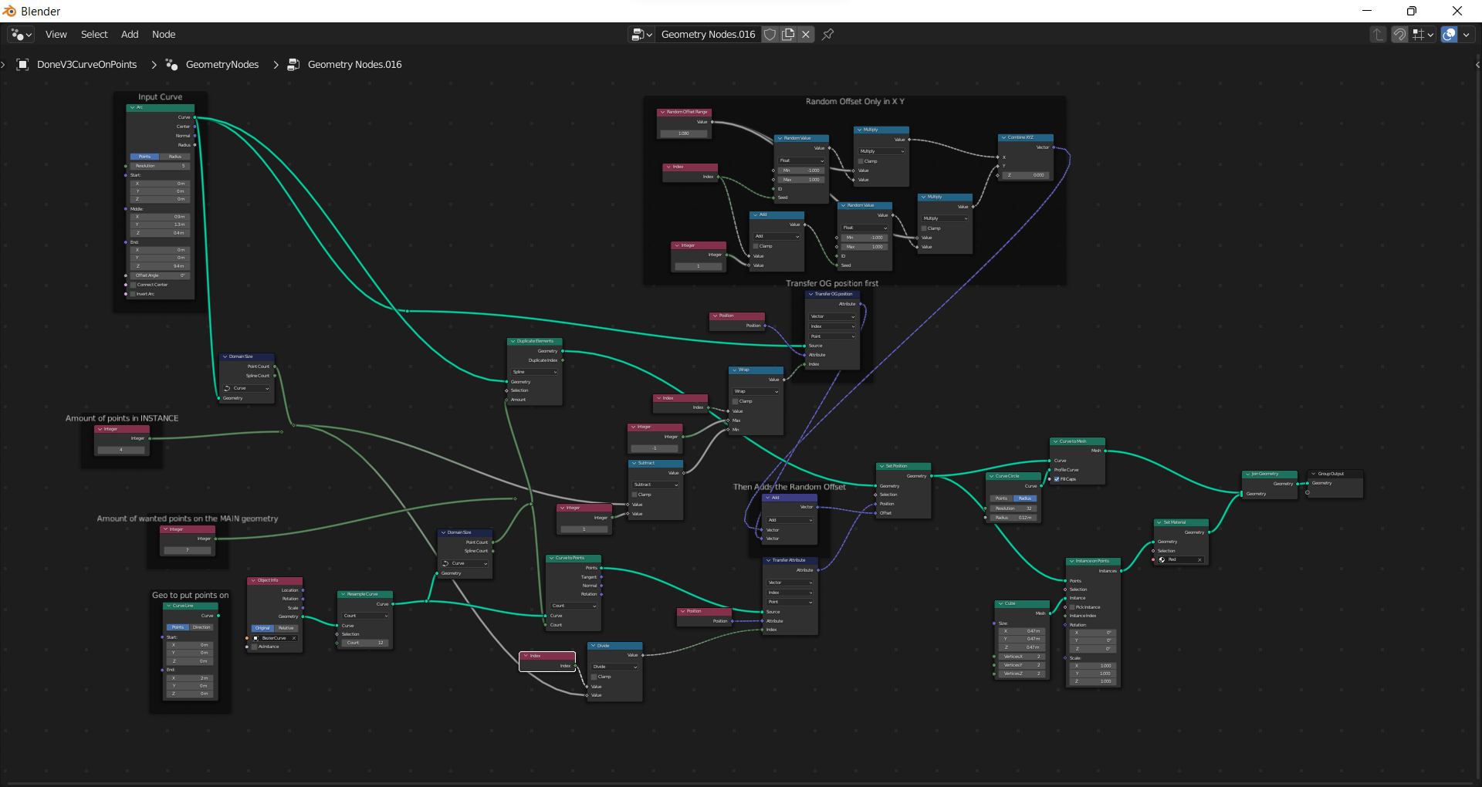Clear the Red material in Set Material
Image resolution: width=1482 pixels, height=787 pixels.
click(x=1199, y=560)
